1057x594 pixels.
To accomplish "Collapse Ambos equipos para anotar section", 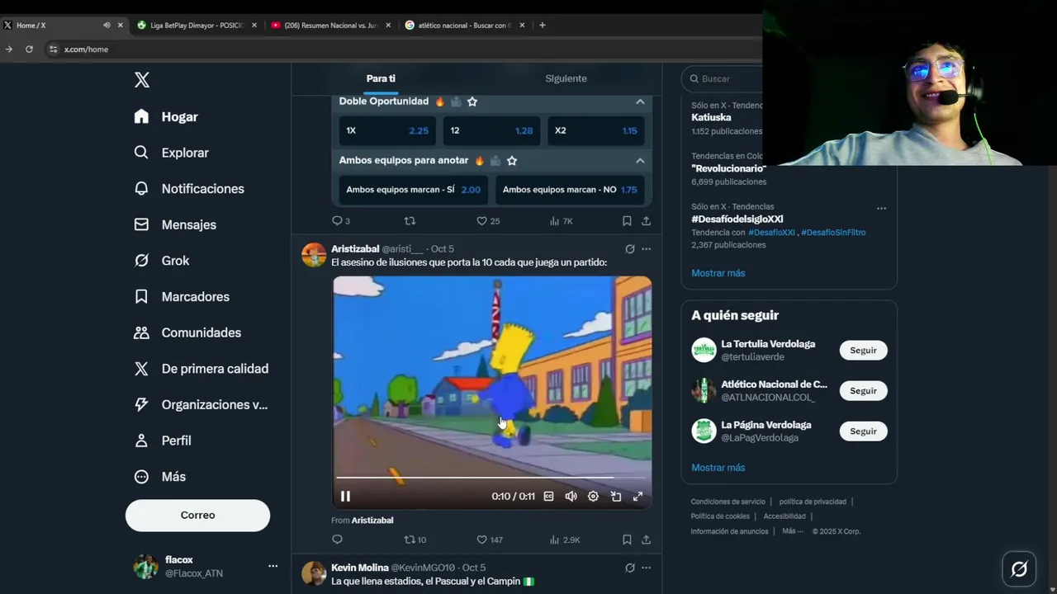I will [x=640, y=161].
